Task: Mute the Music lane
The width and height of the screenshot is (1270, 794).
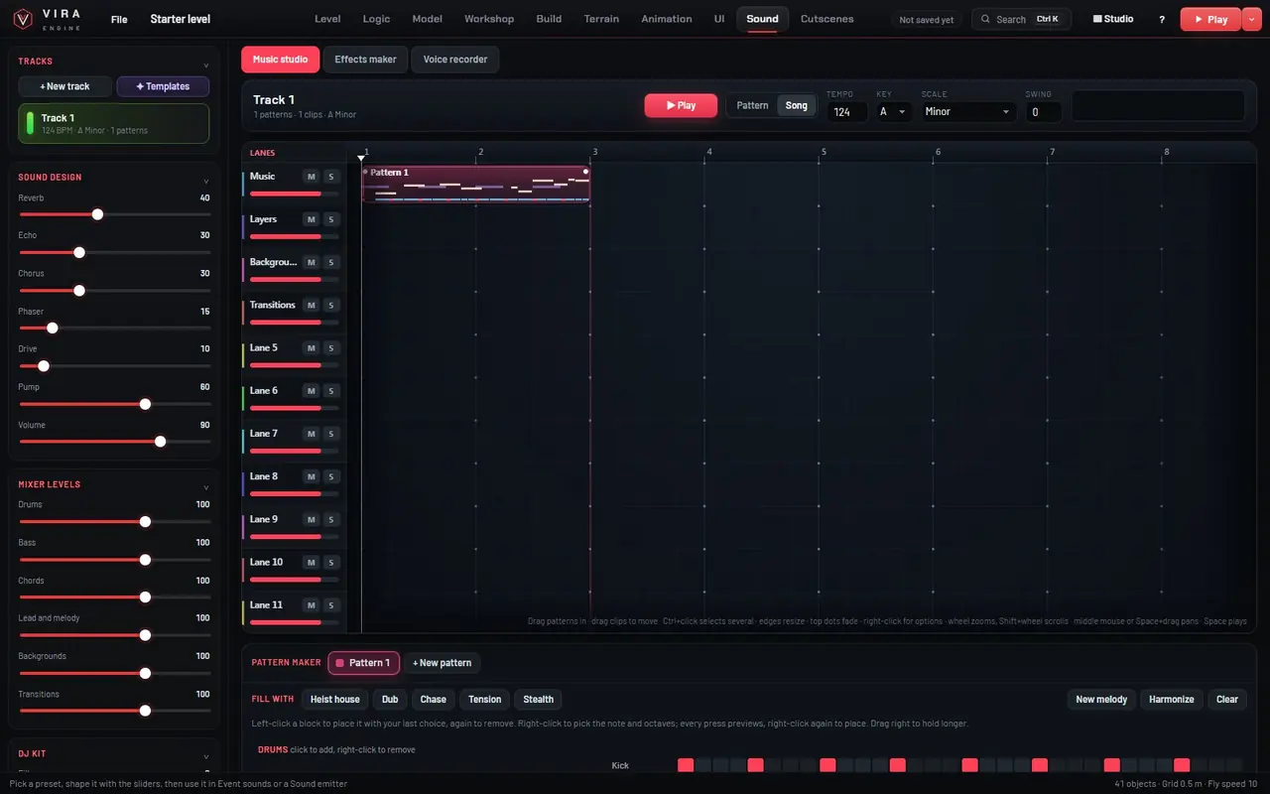Action: (x=312, y=177)
